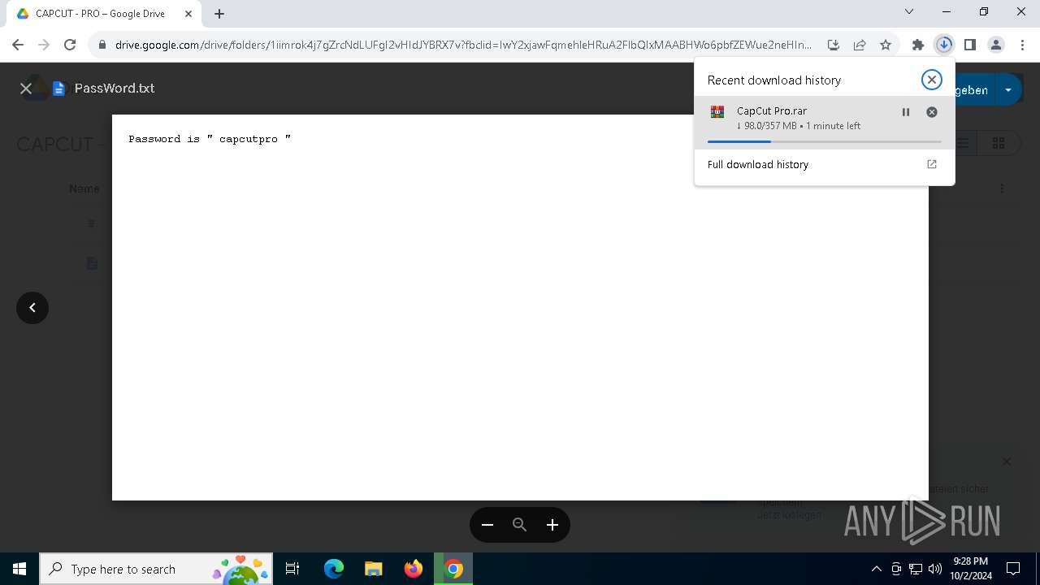This screenshot has width=1040, height=585.
Task: Open volume control in system tray
Action: [x=934, y=569]
